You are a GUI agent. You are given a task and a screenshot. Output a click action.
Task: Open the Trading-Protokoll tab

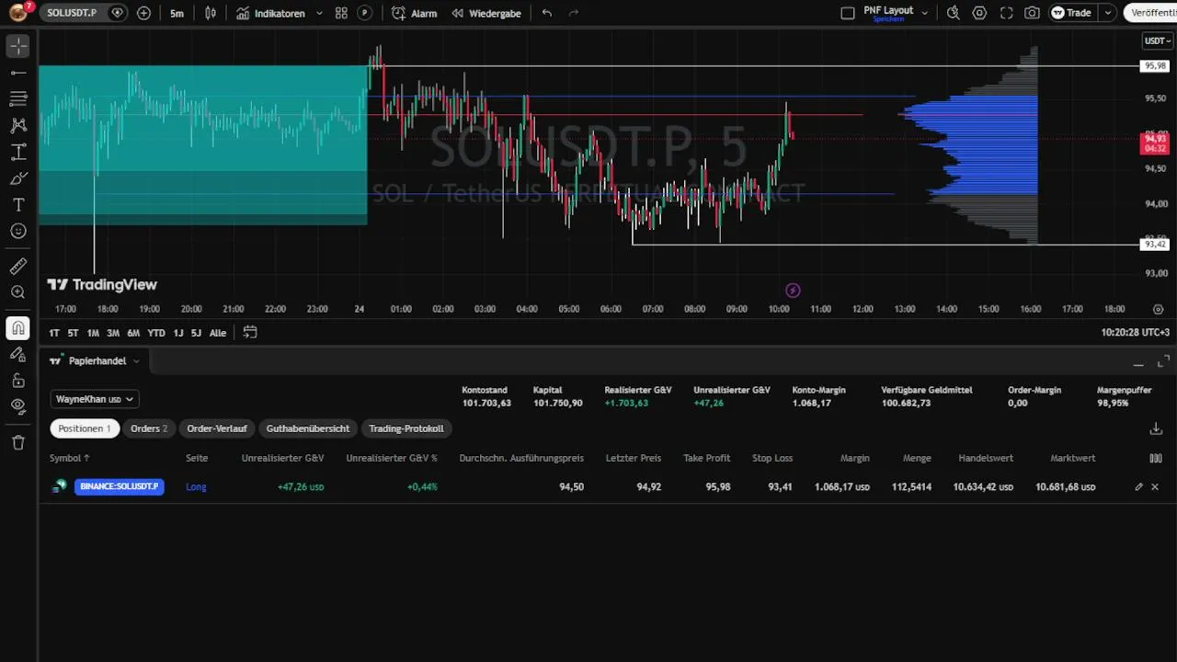[x=406, y=428]
